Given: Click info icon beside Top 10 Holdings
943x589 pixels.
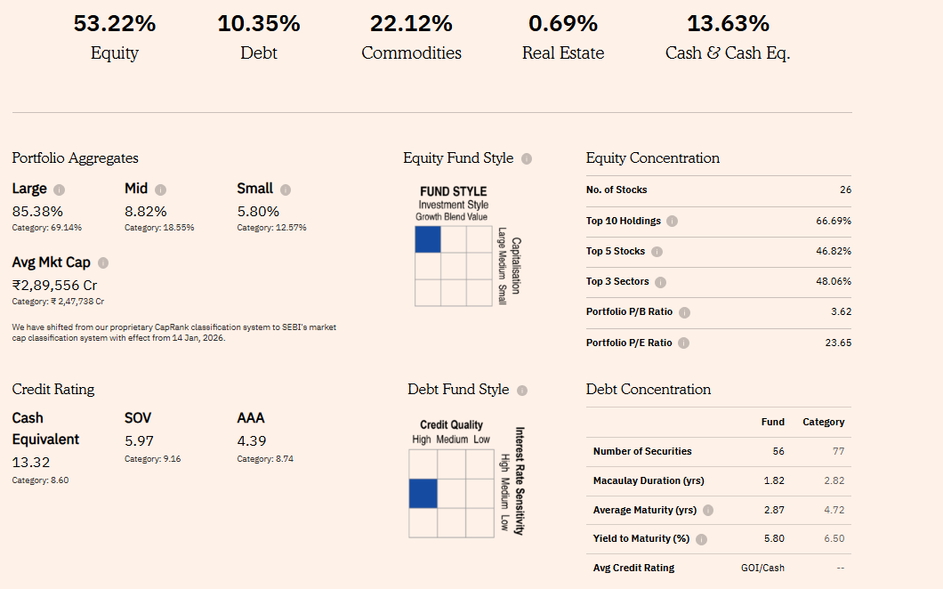Looking at the screenshot, I should pos(672,221).
